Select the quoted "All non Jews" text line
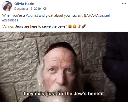The width and height of the screenshot is (128, 102). coord(34,26)
